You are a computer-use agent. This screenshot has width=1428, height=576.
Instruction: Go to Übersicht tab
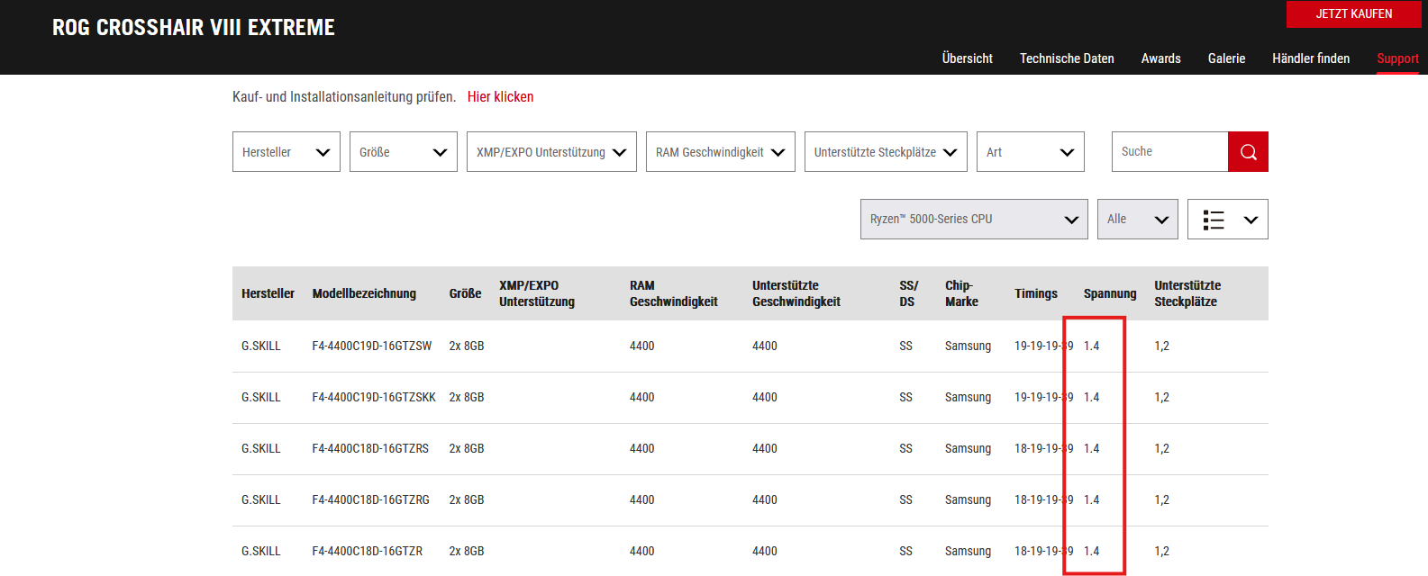coord(968,58)
